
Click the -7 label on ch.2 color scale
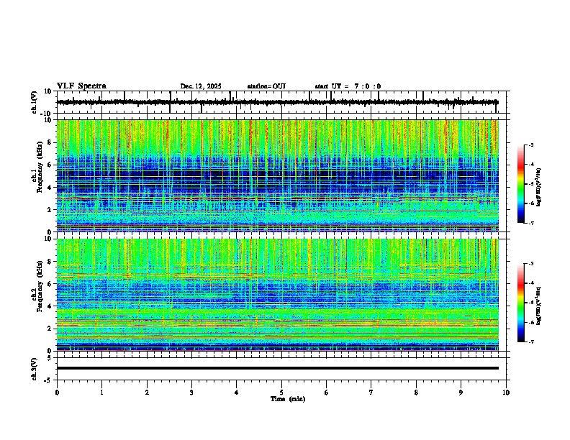pyautogui.click(x=531, y=342)
